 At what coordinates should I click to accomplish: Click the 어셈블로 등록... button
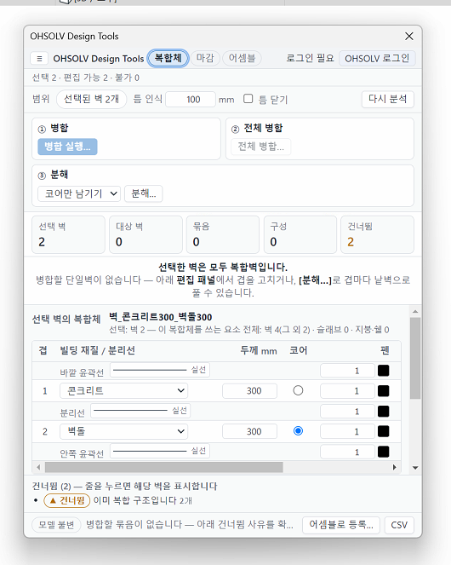click(x=341, y=525)
